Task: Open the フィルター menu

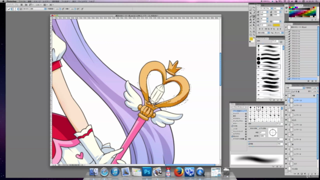Action: 65,1
